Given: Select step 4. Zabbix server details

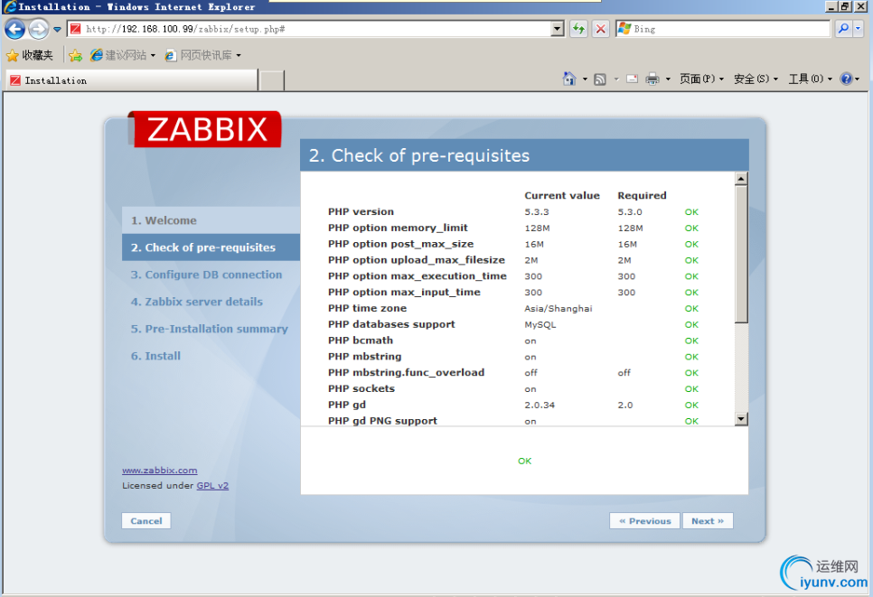Looking at the screenshot, I should [x=196, y=302].
